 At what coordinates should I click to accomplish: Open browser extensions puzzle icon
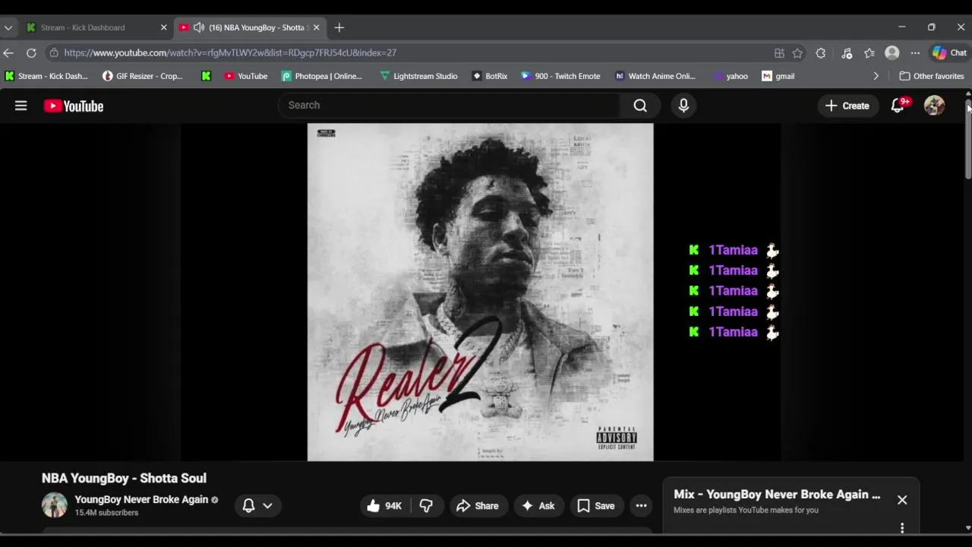point(820,53)
